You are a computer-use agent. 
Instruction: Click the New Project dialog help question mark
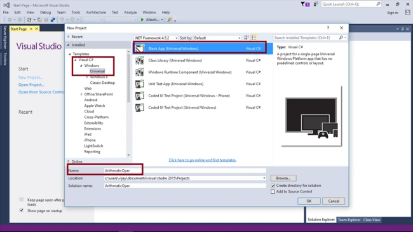click(x=328, y=28)
